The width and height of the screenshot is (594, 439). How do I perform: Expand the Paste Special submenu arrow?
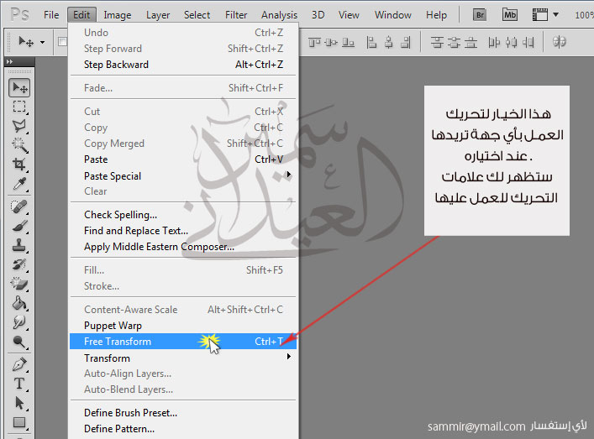[x=289, y=175]
